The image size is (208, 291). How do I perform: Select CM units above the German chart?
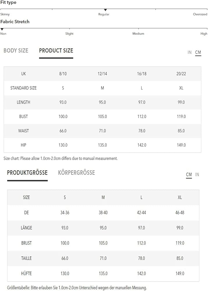(189, 175)
